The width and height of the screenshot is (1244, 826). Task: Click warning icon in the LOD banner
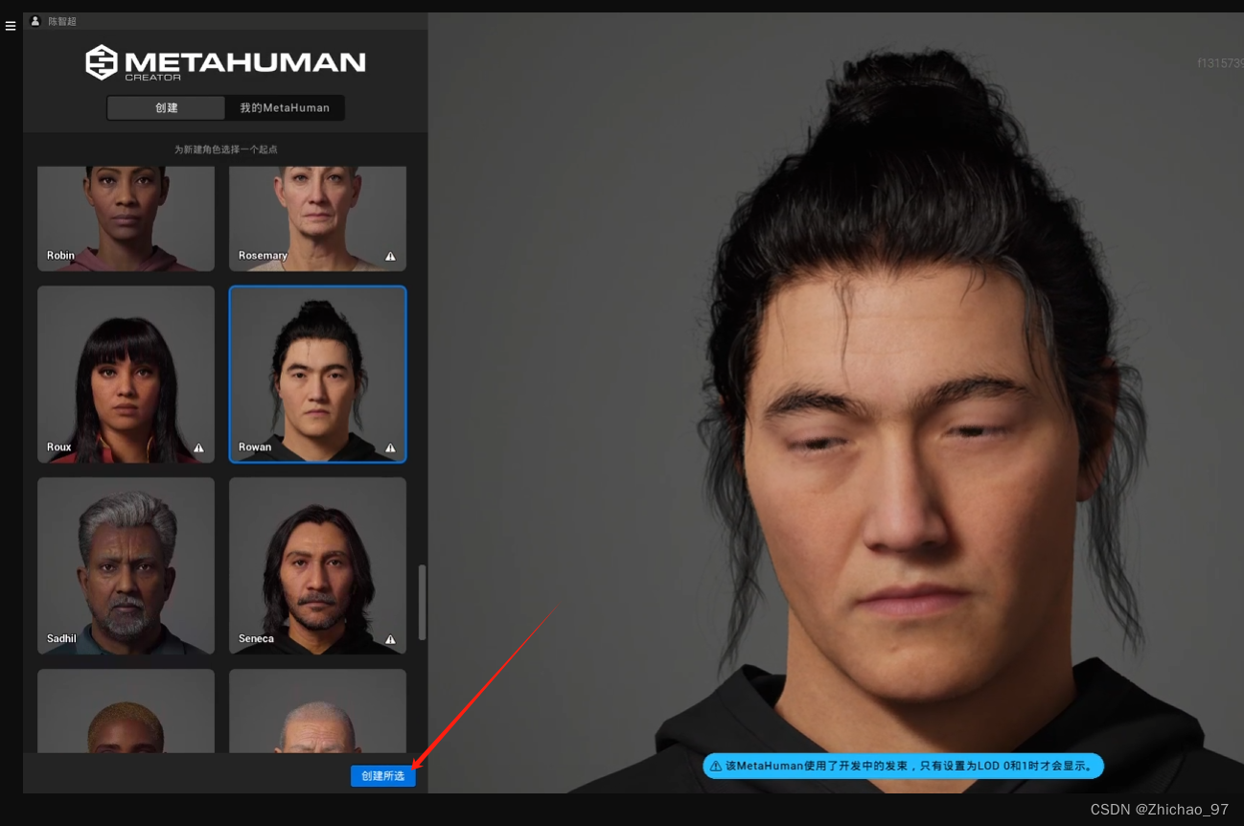click(716, 767)
